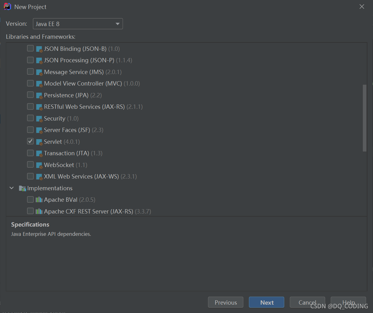Screen dimensions: 373x313
Task: Click the Java Enterprise API dependencies description
Action: 51,234
